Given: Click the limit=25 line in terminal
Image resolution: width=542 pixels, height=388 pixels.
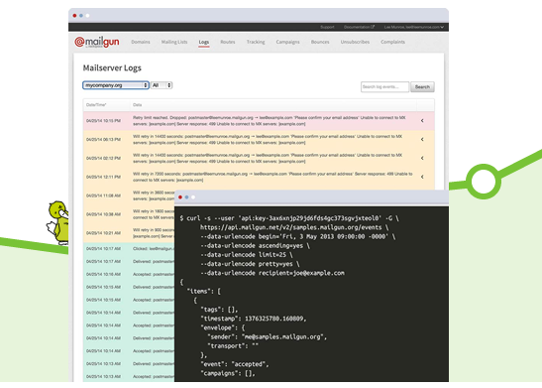Looking at the screenshot, I should coord(246,255).
